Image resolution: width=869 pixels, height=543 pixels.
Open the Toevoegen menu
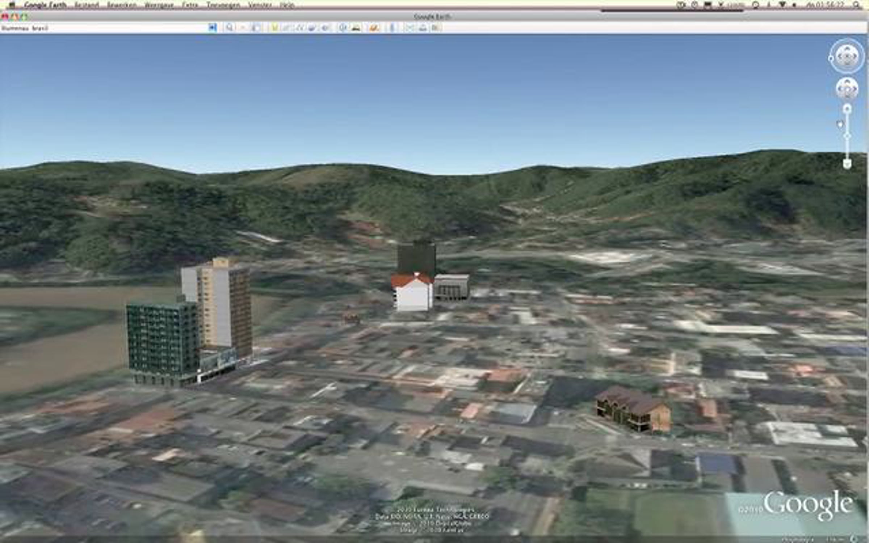point(223,5)
